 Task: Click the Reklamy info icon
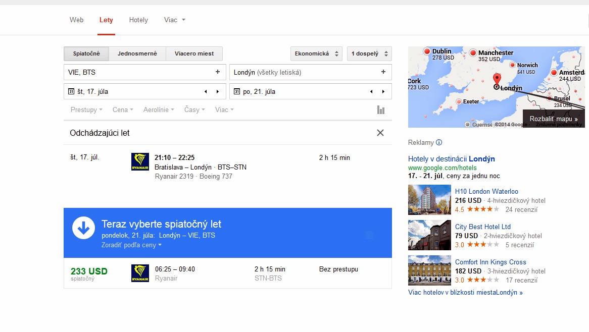tap(439, 143)
